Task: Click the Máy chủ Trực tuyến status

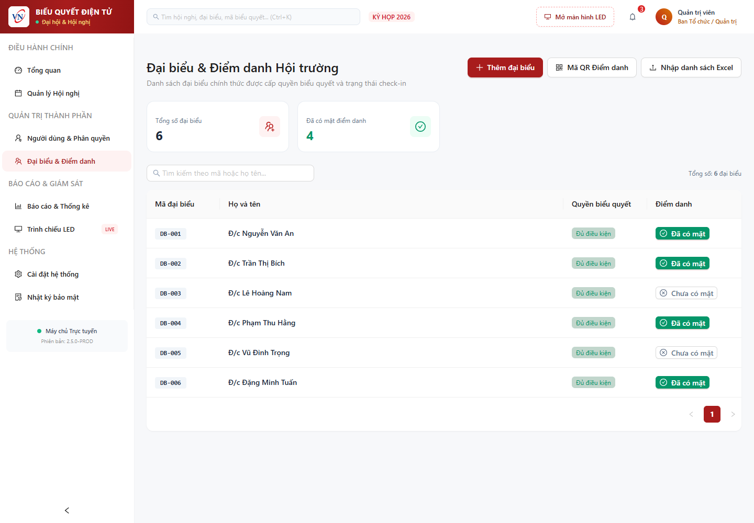Action: click(x=67, y=331)
